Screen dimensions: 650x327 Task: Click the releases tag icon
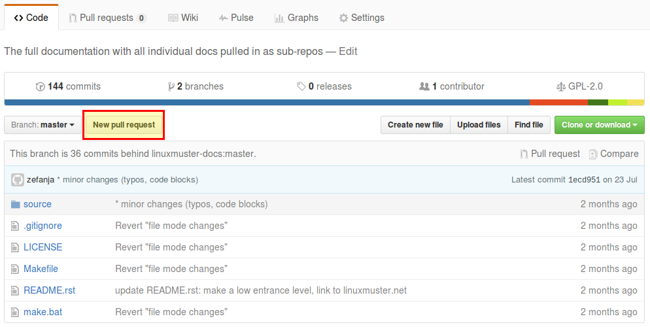(x=301, y=86)
